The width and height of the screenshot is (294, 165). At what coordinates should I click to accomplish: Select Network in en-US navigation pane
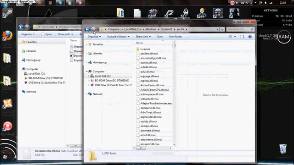tap(97, 94)
